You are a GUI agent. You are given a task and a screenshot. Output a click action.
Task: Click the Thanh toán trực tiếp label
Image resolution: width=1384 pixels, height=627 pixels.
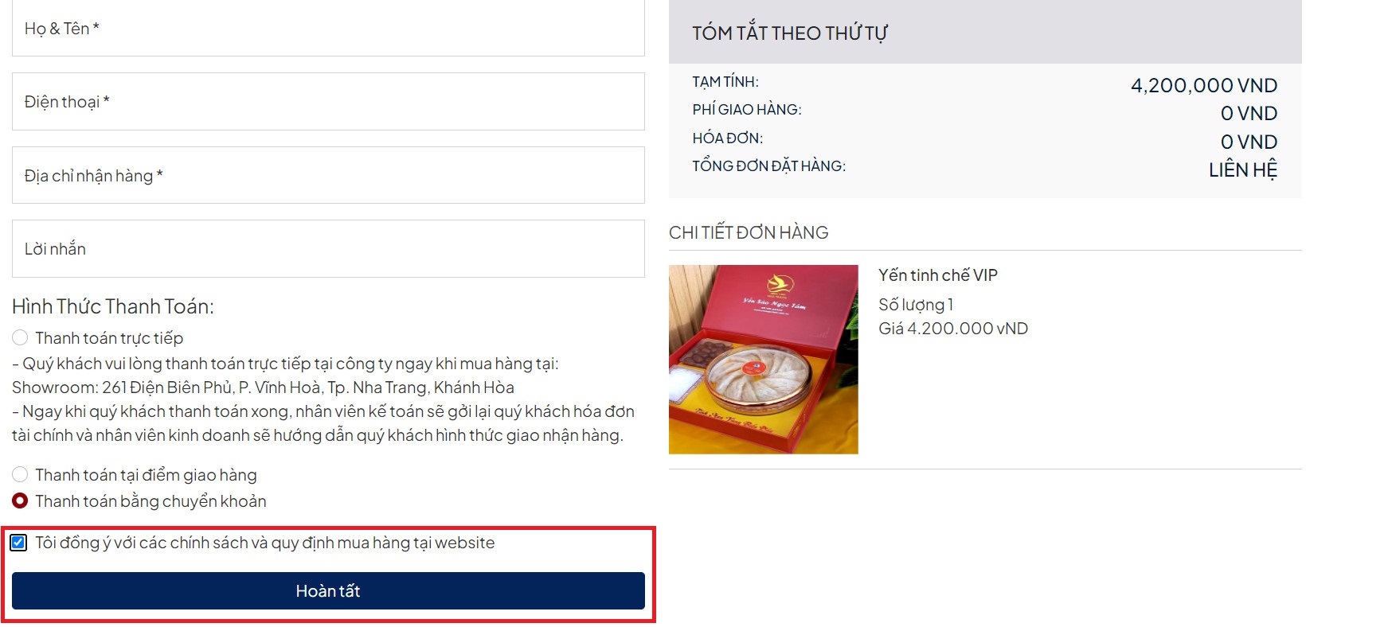tap(109, 338)
